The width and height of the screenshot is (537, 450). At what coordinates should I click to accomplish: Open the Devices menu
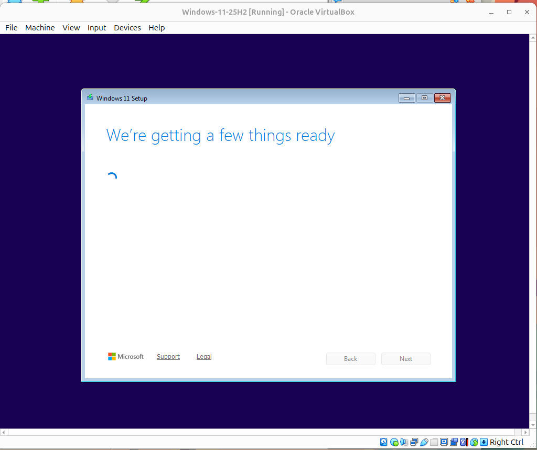coord(127,27)
